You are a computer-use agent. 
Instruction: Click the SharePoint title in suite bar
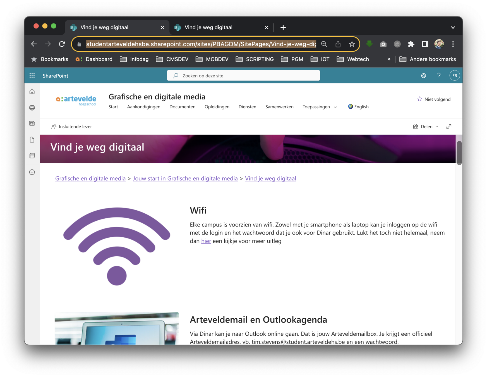point(55,75)
